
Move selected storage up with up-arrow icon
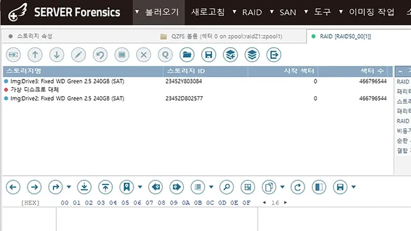(35, 55)
